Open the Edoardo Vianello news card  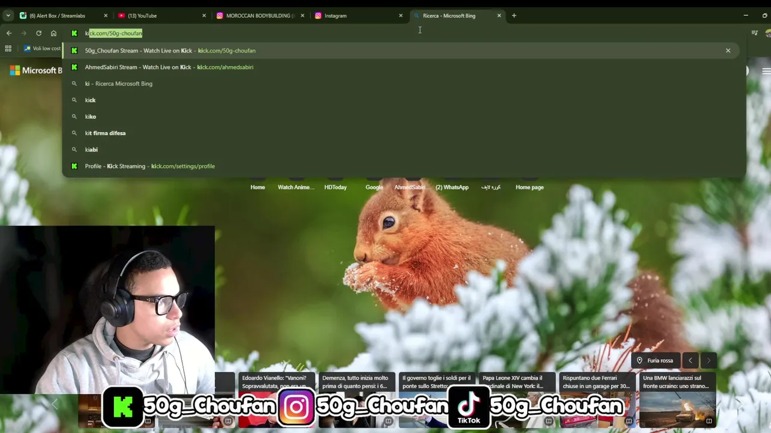tap(276, 400)
